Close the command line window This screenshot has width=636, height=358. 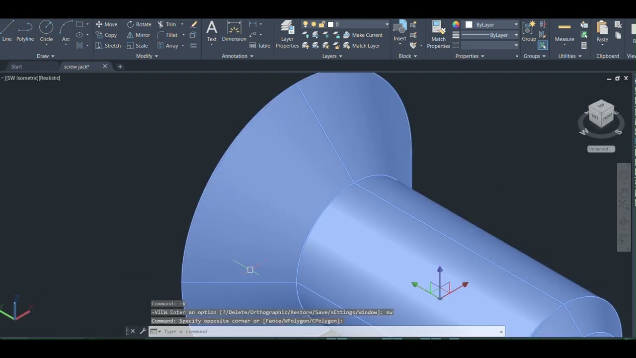[x=133, y=331]
